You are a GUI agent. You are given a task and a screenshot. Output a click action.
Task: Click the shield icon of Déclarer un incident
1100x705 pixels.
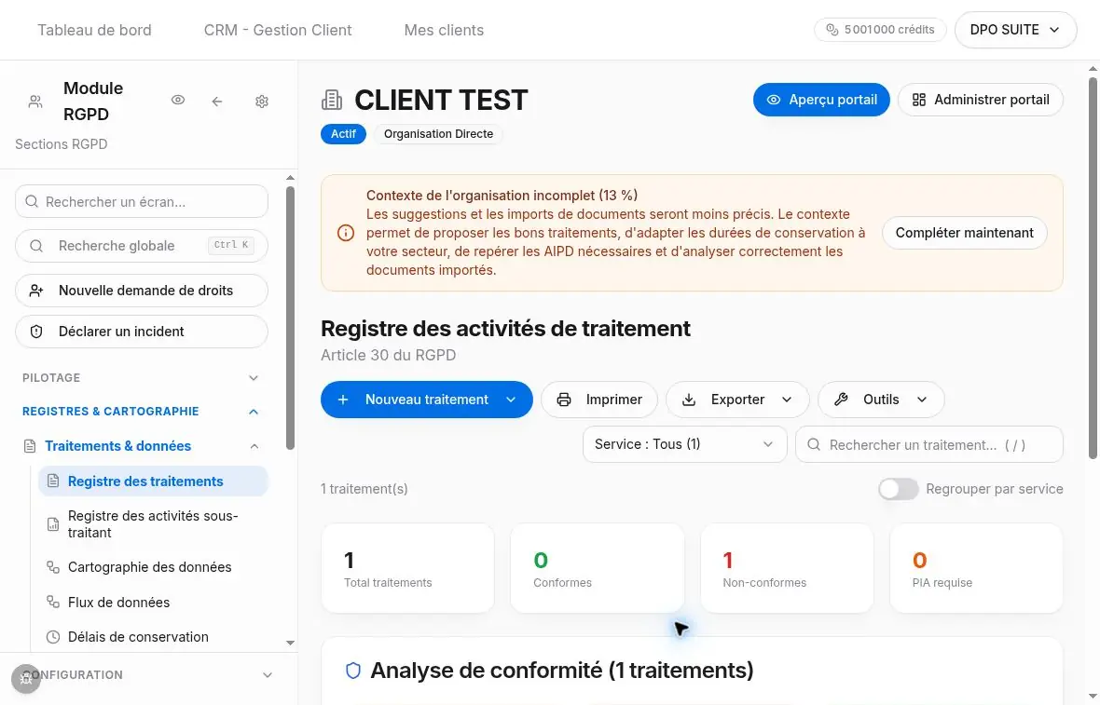(36, 332)
